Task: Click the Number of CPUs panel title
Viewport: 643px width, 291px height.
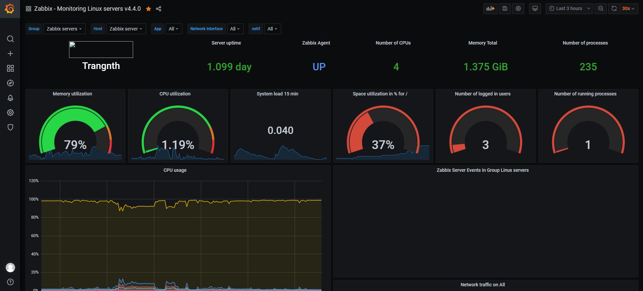Action: click(393, 43)
